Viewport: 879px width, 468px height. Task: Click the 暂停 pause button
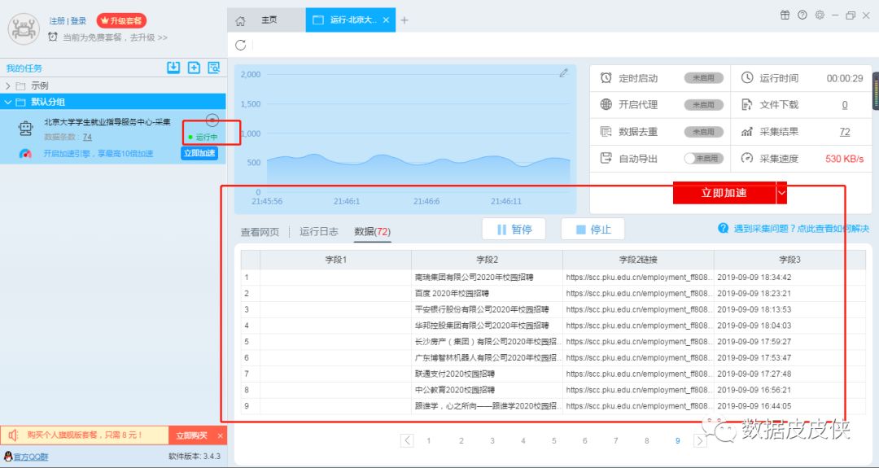pos(514,230)
